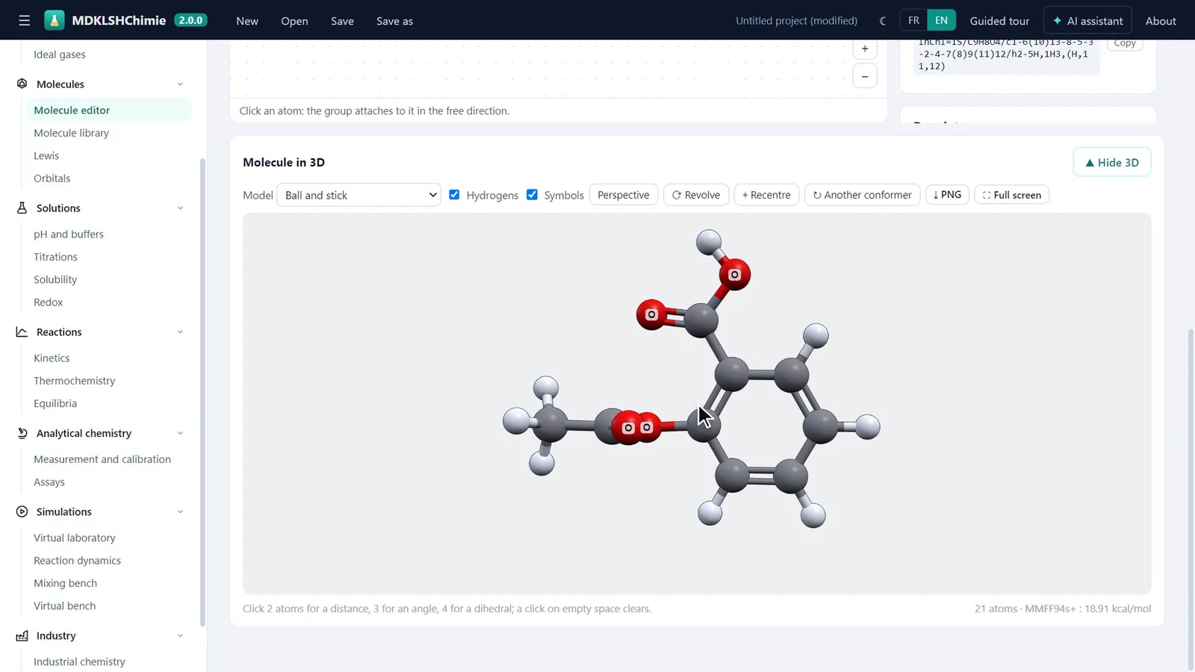Click Save as in the top bar
Image resolution: width=1195 pixels, height=672 pixels.
coord(394,21)
